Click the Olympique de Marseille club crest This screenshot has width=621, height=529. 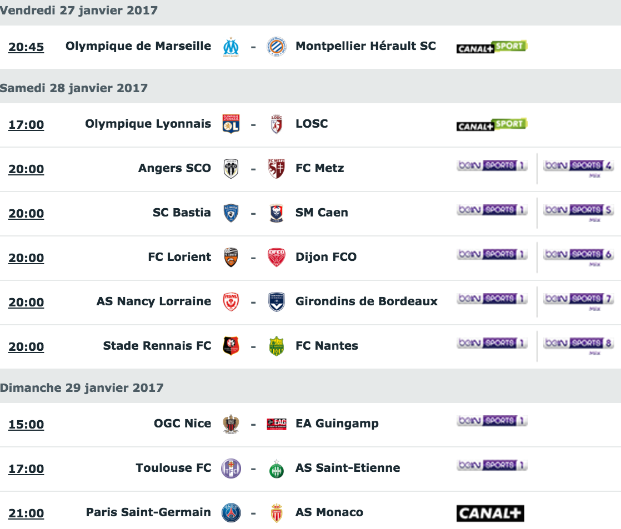point(231,47)
